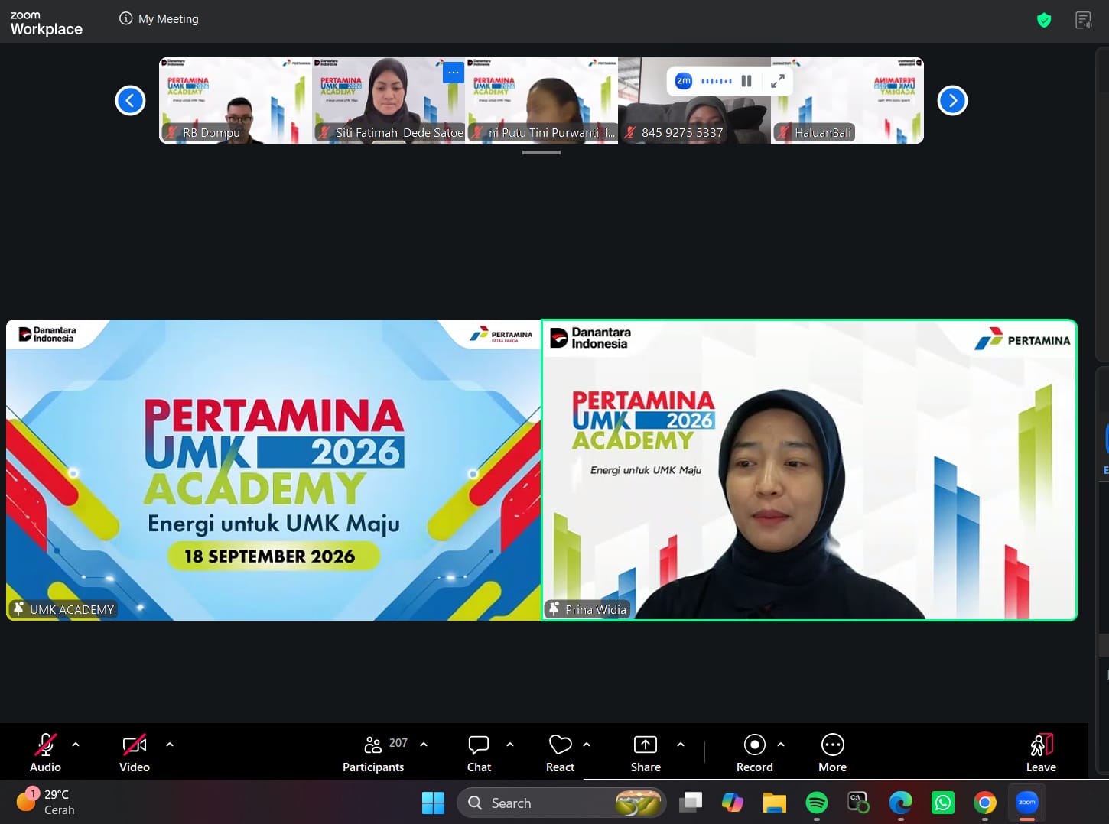Select the ni Putu Tini Purwanti thumbnail
The height and width of the screenshot is (824, 1109).
tap(541, 100)
